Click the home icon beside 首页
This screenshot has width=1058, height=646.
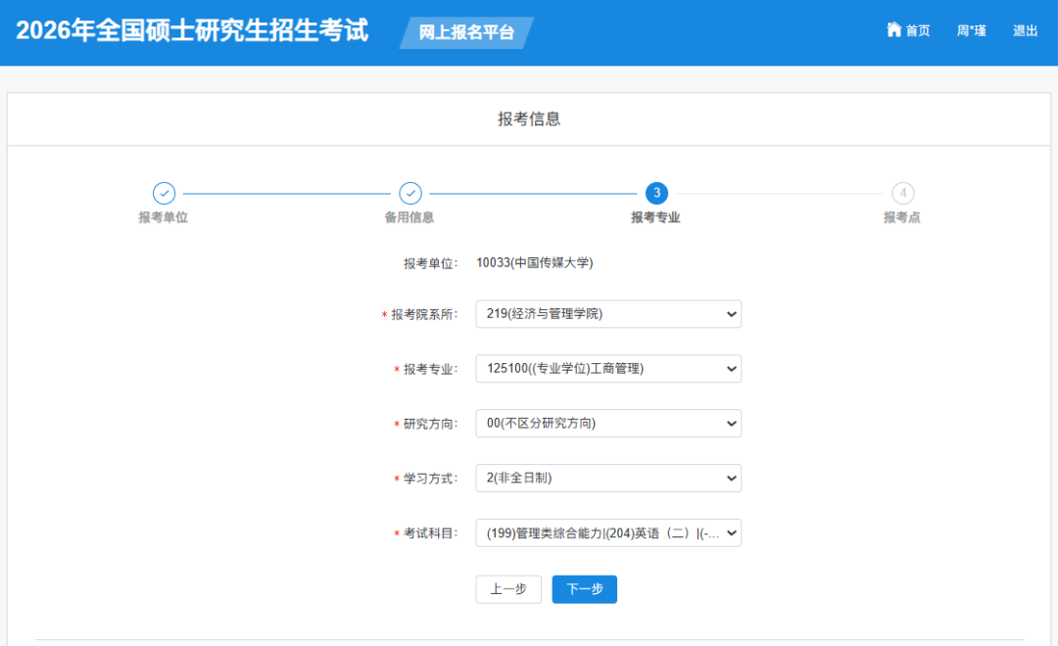pyautogui.click(x=891, y=30)
